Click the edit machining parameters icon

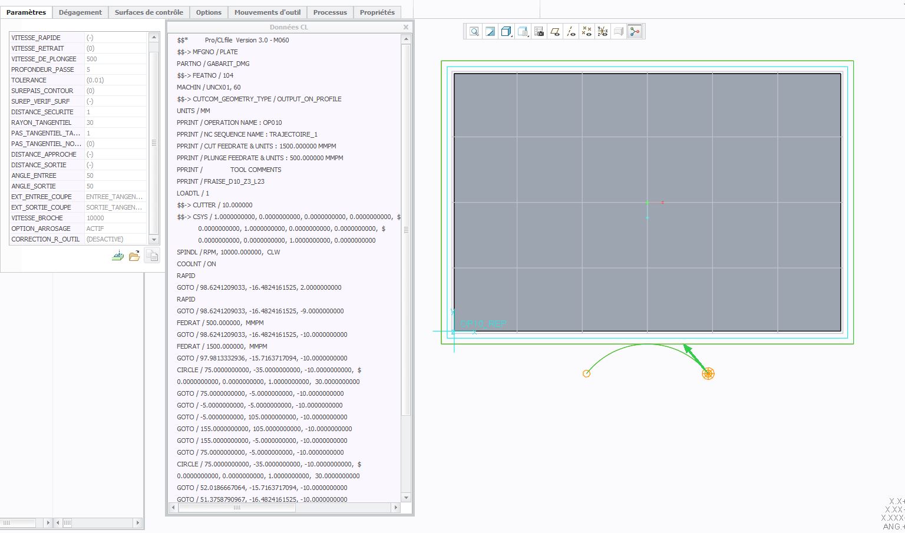[118, 256]
